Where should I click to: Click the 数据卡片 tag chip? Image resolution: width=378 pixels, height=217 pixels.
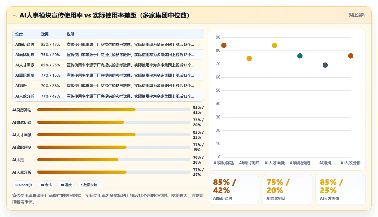(x=89, y=185)
